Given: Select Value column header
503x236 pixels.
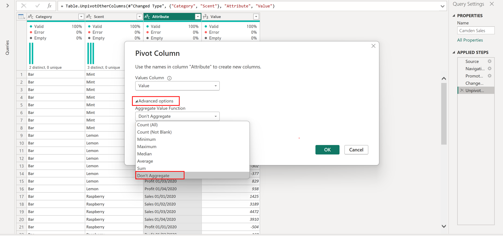Looking at the screenshot, I should click(231, 17).
